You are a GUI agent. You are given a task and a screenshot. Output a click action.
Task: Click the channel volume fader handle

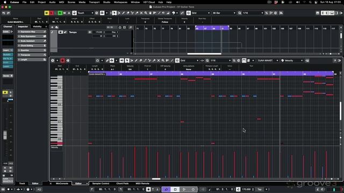pos(5,135)
